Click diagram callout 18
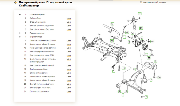This screenshot has height=106, width=180. [112, 41]
